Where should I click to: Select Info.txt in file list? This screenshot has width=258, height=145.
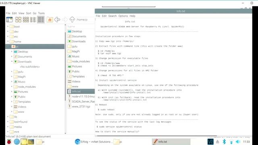point(81,91)
